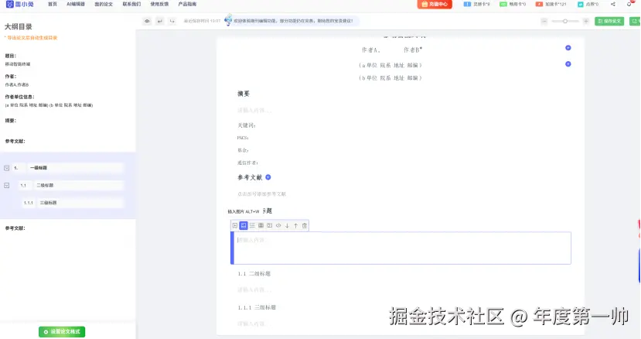Click the teal points icon
Image resolution: width=641 pixels, height=339 pixels.
(x=581, y=4)
